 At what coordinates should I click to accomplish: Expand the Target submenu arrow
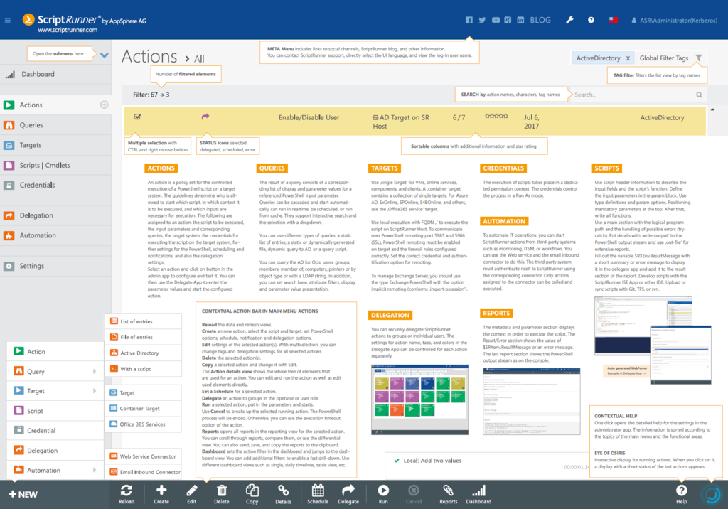click(x=95, y=391)
